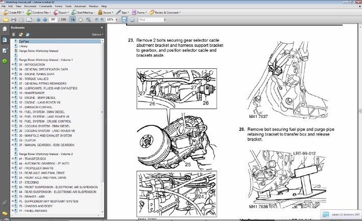This screenshot has width=362, height=221.
Task: Click the expand current bookmark icon
Action: (28, 35)
